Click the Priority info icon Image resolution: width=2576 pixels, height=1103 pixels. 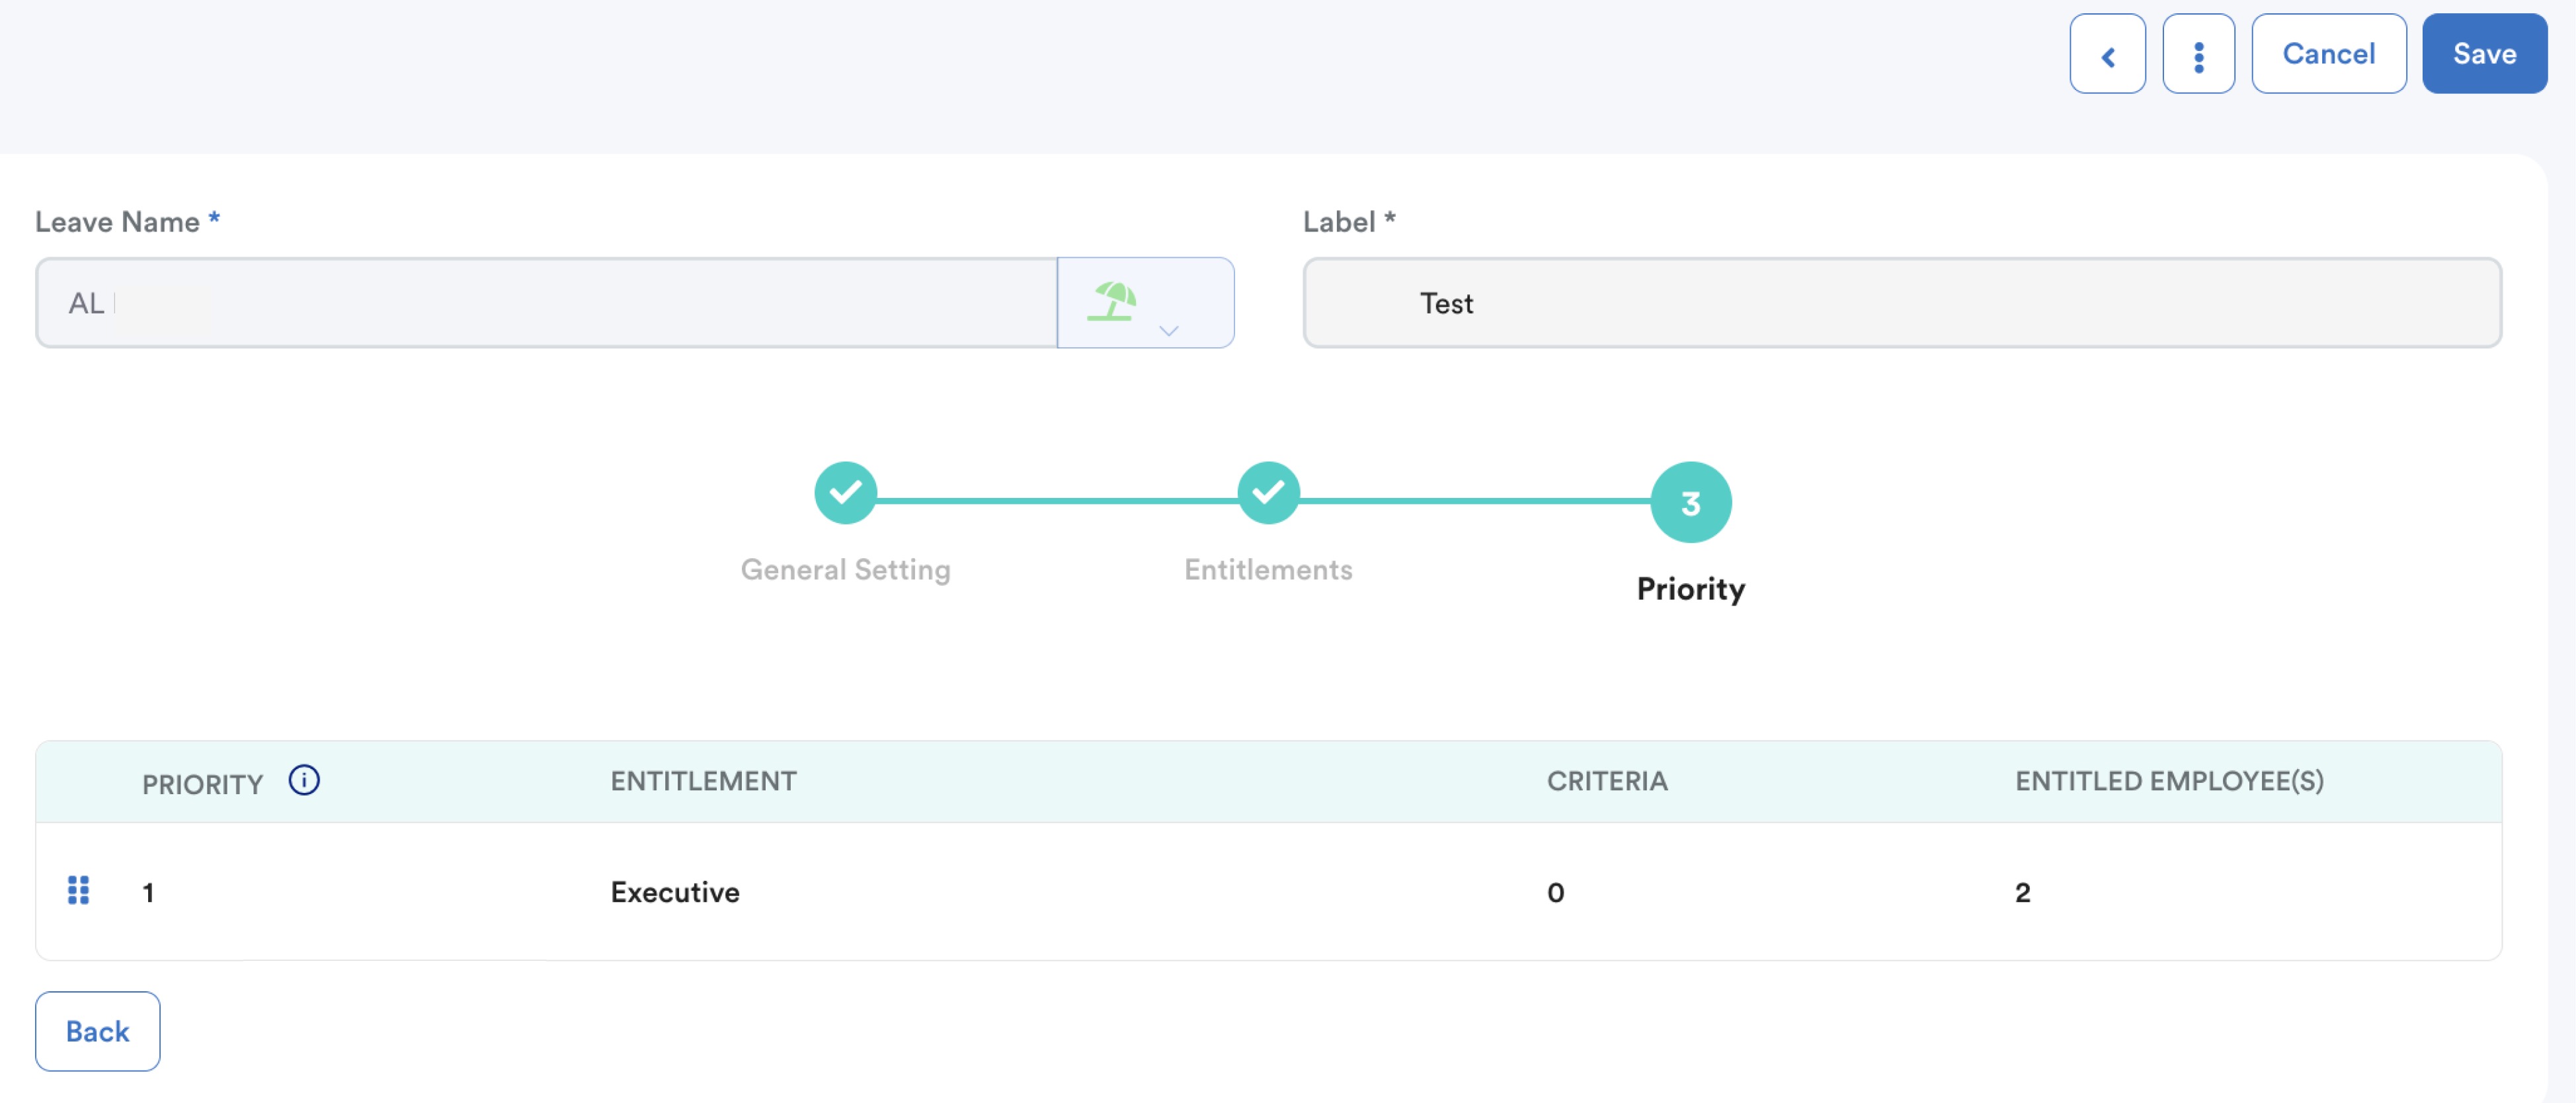[x=304, y=780]
